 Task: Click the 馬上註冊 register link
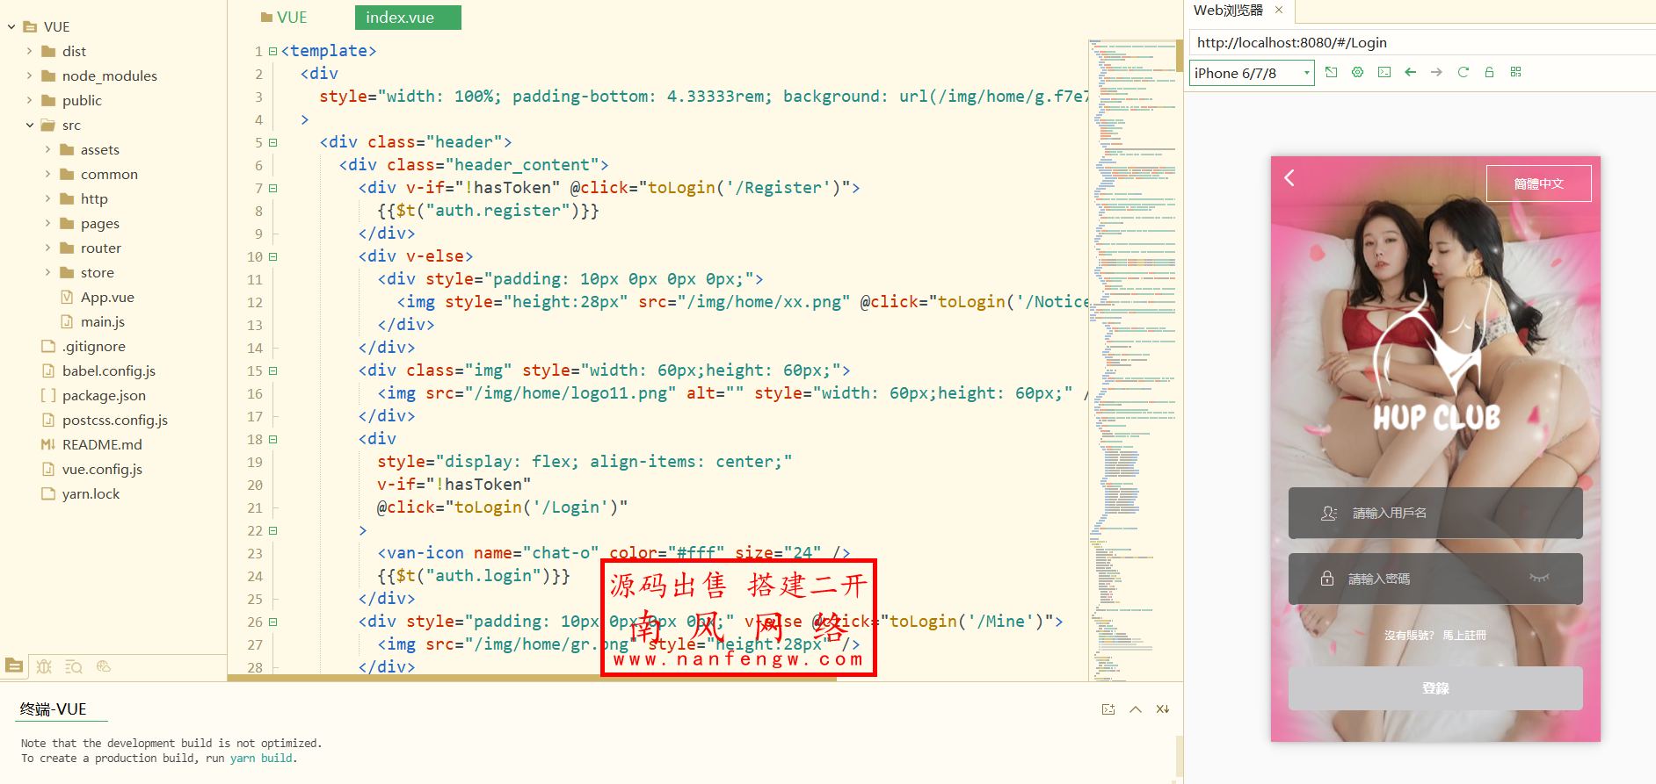(x=1464, y=636)
